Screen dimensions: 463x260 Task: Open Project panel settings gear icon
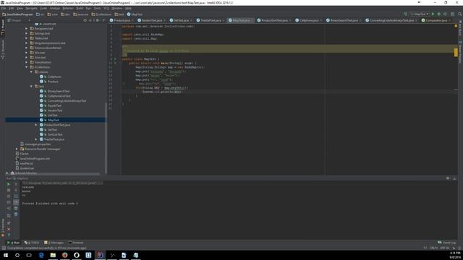97,20
